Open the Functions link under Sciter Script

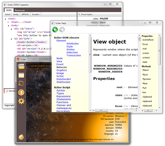tap(62, 102)
